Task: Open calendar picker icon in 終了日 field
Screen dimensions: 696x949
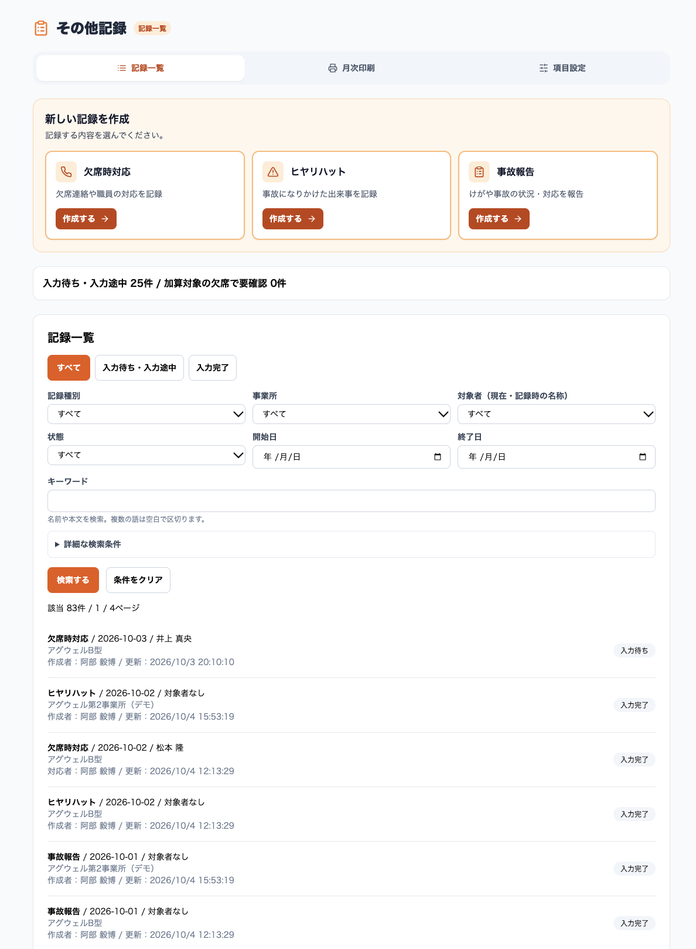Action: tap(643, 457)
